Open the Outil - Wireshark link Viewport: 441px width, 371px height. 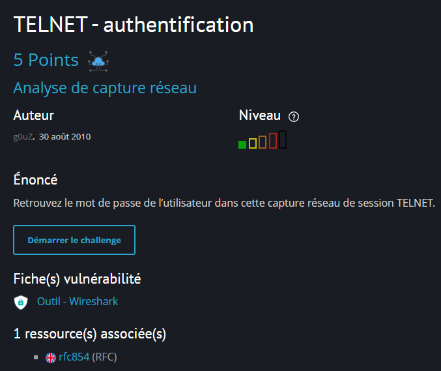pyautogui.click(x=78, y=301)
